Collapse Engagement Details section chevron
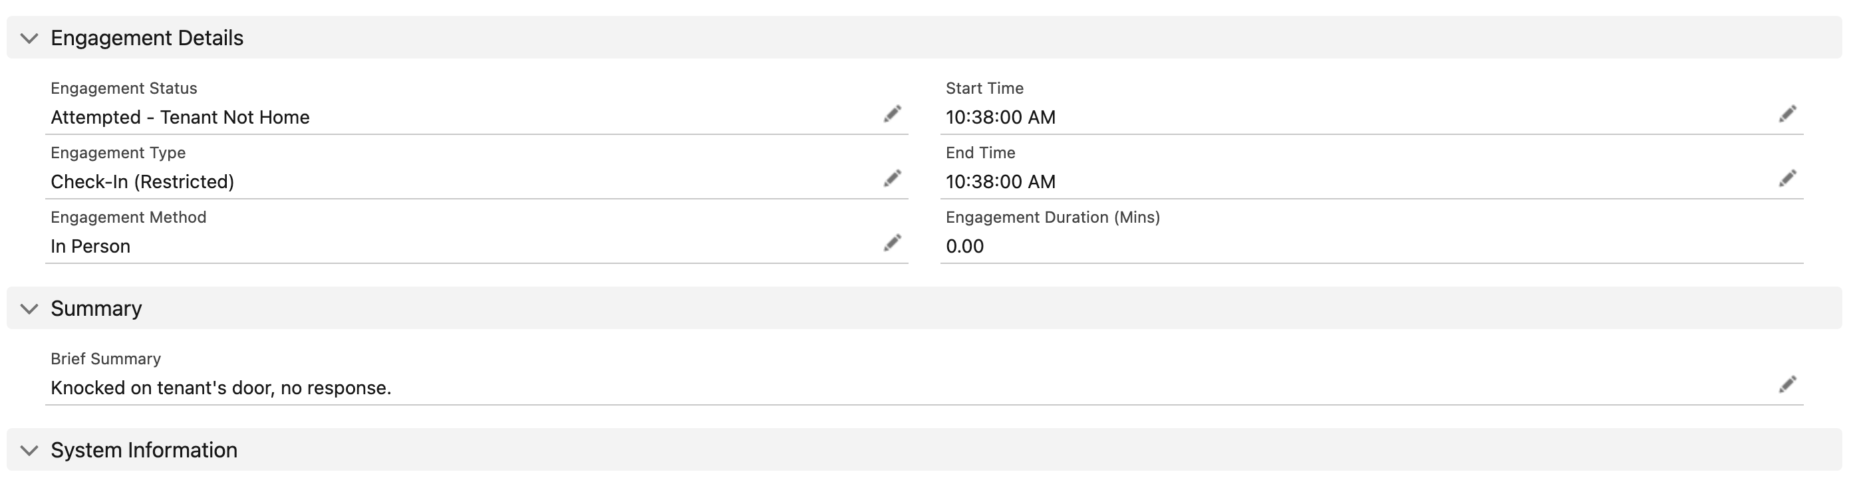The width and height of the screenshot is (1859, 482). (29, 39)
